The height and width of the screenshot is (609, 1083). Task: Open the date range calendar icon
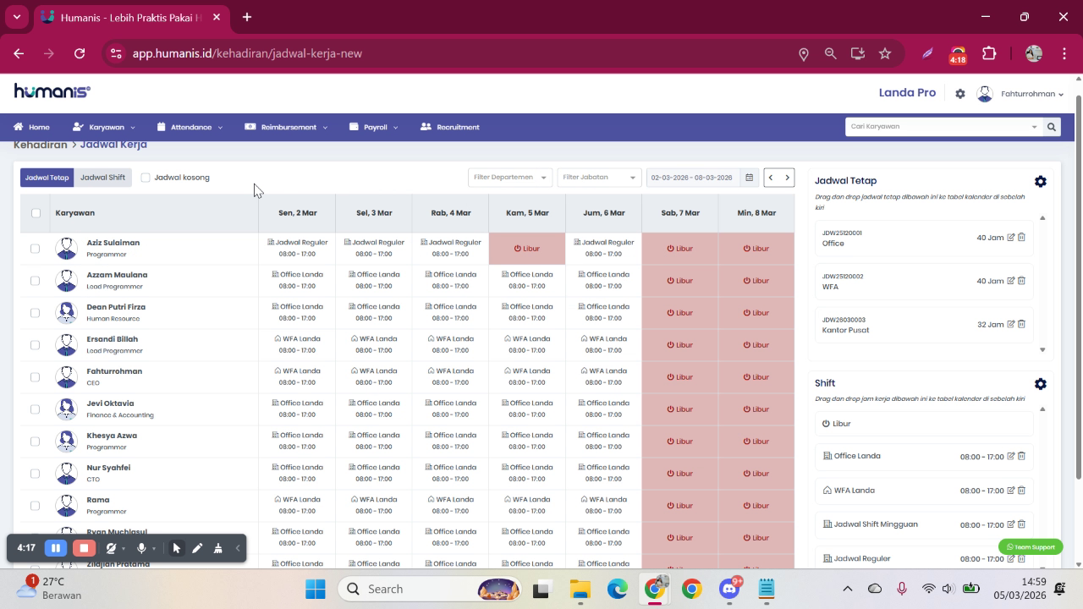[x=749, y=178]
